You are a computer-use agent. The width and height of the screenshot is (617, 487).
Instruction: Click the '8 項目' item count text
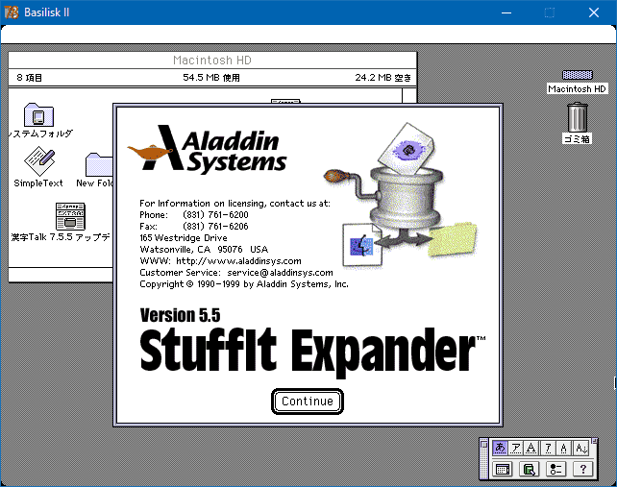tap(30, 78)
